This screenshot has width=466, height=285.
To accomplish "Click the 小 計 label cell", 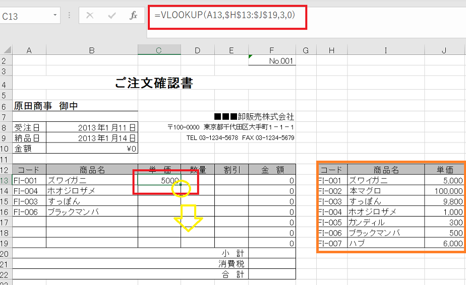I will (232, 253).
